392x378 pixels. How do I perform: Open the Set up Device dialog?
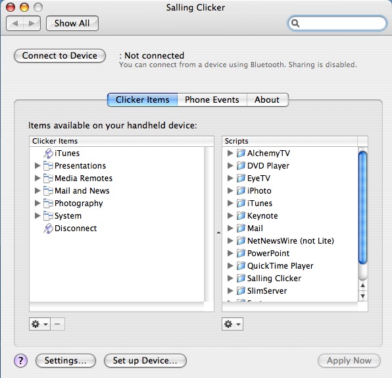pos(145,360)
